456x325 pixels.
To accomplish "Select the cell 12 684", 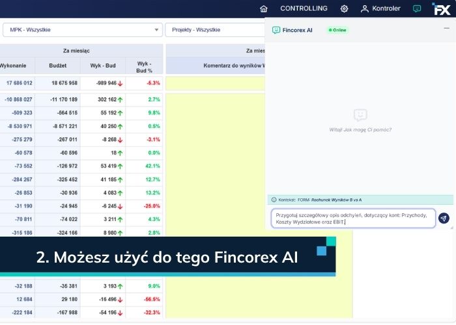I will 18,300.
